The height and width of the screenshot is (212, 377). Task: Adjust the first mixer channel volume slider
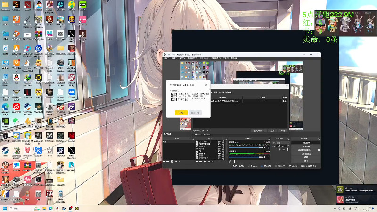click(246, 147)
